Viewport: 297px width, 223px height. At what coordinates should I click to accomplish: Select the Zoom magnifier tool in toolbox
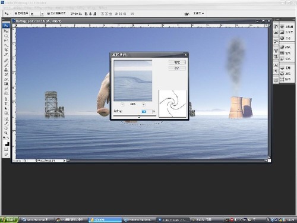(6, 133)
